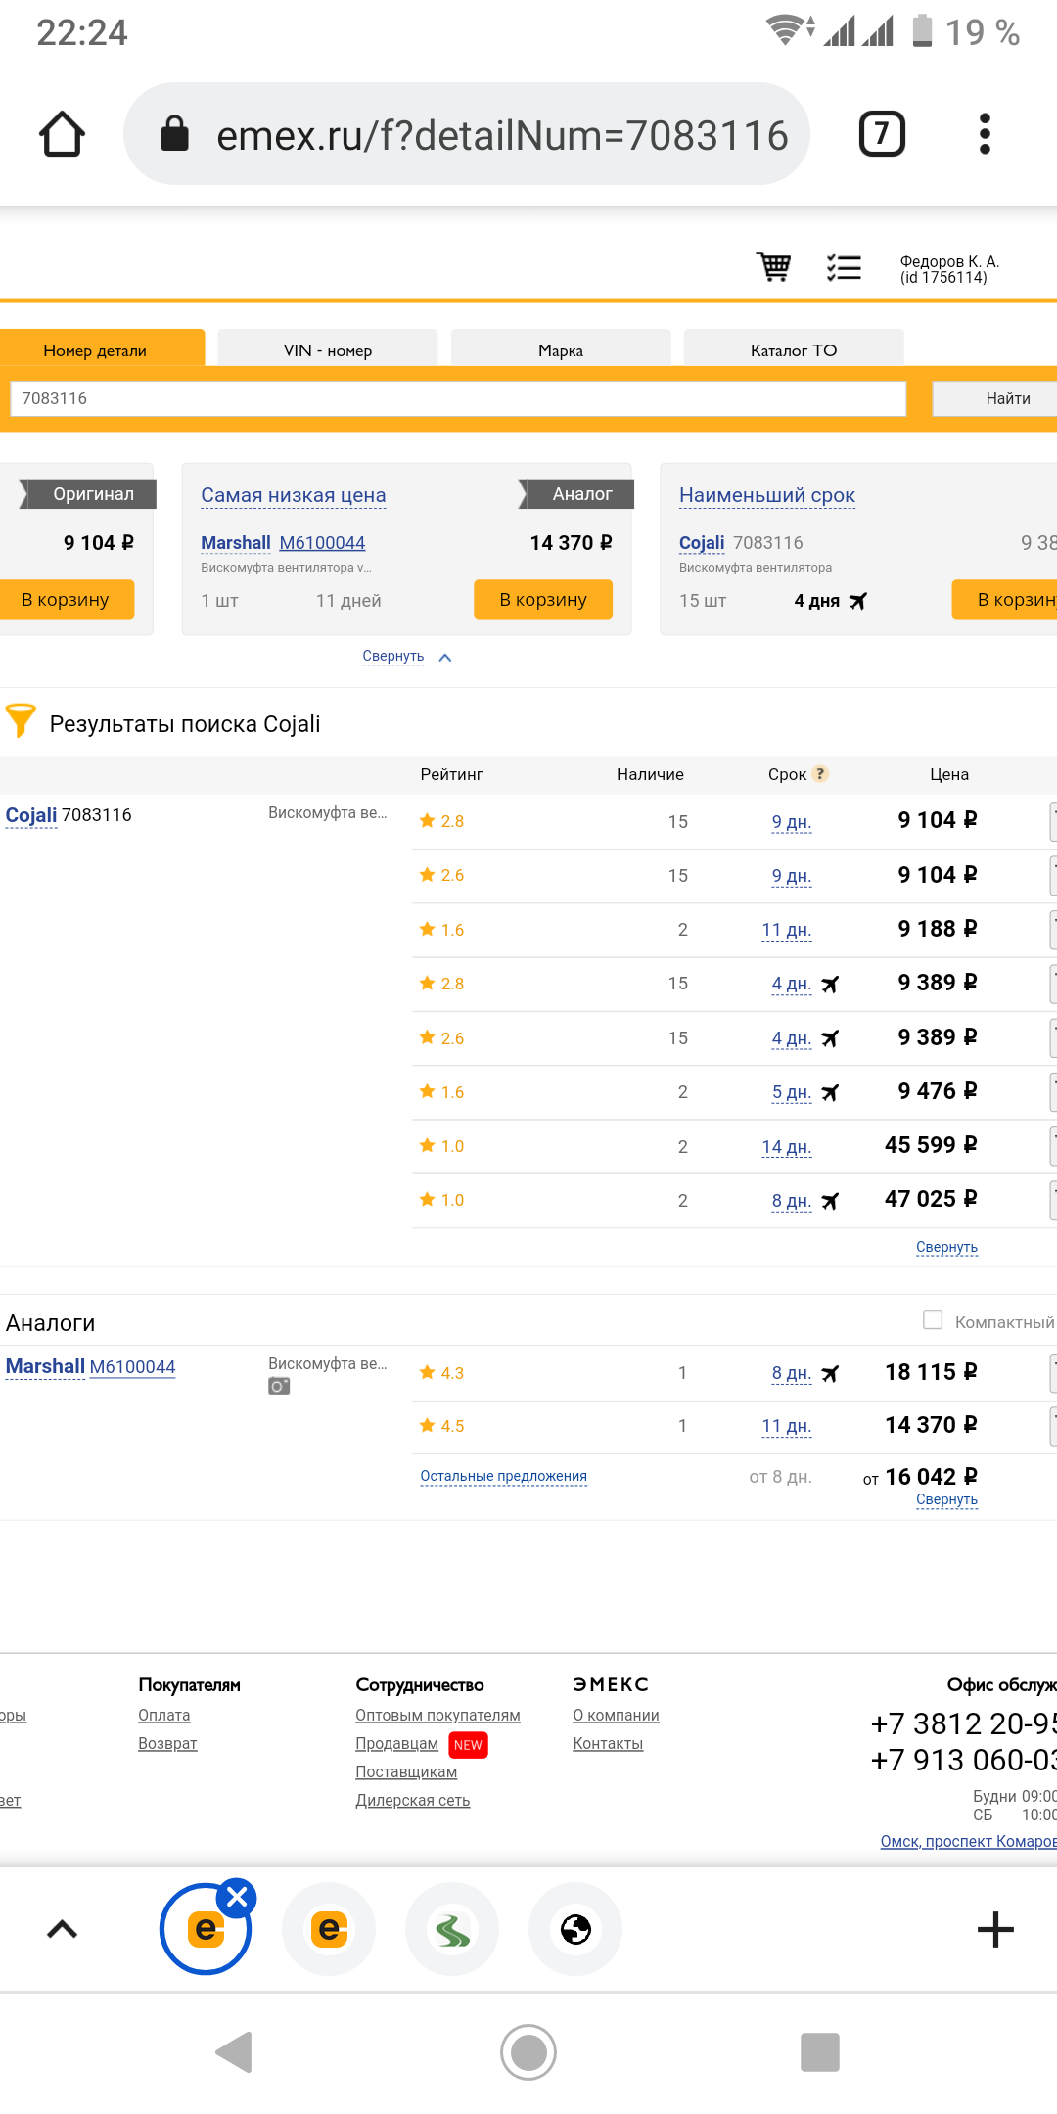Open the Возврат footer link
Screen dimensions: 1057x2114
(x=167, y=1744)
